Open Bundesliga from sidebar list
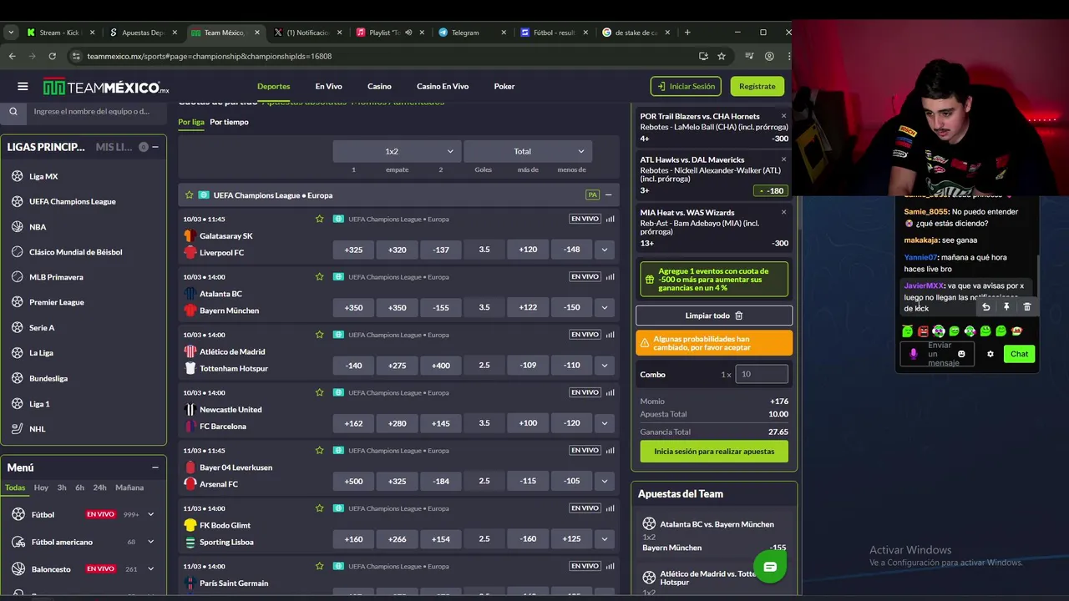1069x601 pixels. (48, 378)
